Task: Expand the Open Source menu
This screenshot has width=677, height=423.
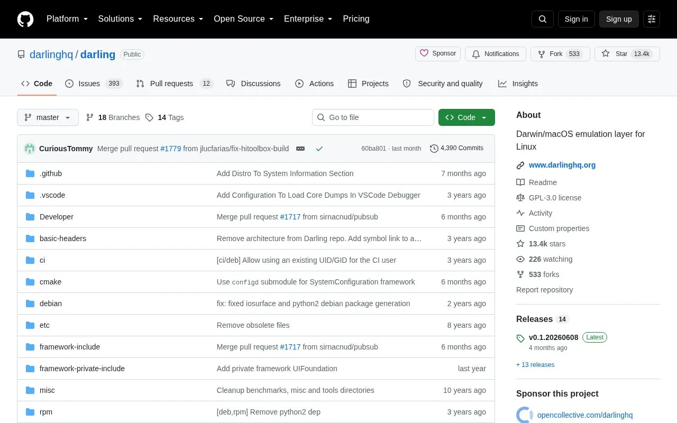Action: (244, 19)
